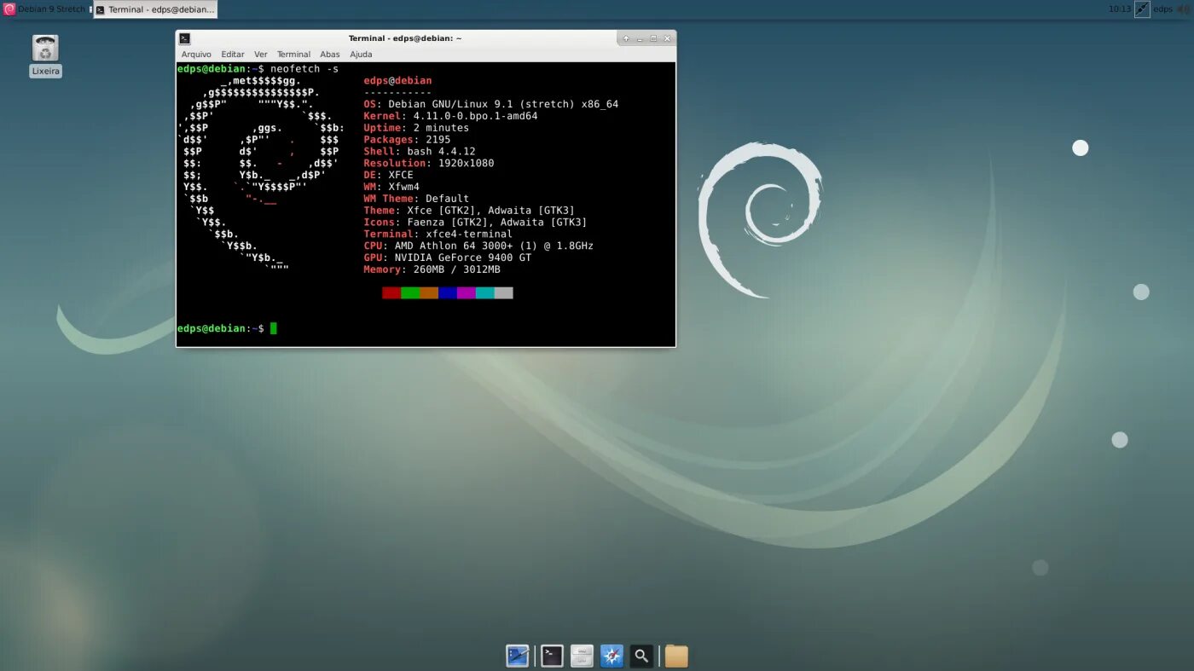Click the 'Uptime: 2 minutes' line
Viewport: 1194px width, 671px height.
click(416, 128)
